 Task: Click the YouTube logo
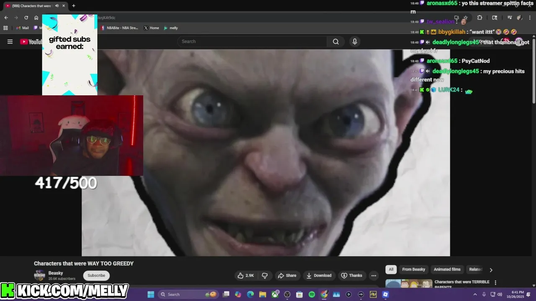point(31,41)
